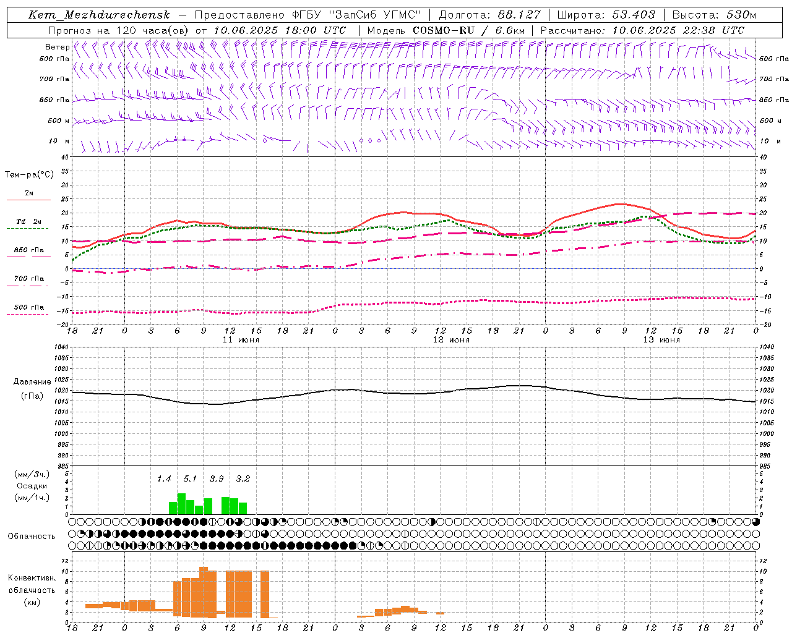
Task: Click the Долгота: 88.127 value
Action: (x=489, y=15)
